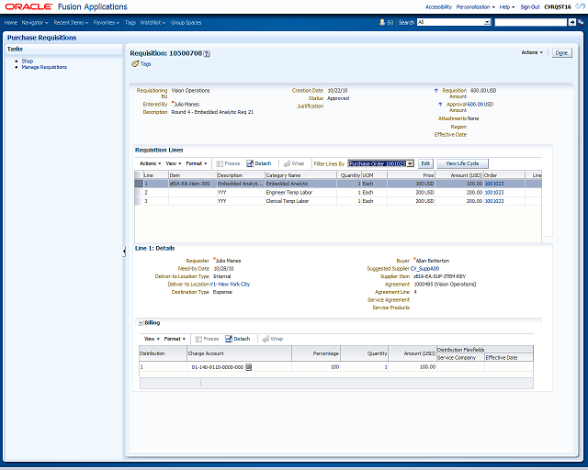The height and width of the screenshot is (470, 588).
Task: Click the Tags tag icon under Requisition
Action: coord(135,63)
